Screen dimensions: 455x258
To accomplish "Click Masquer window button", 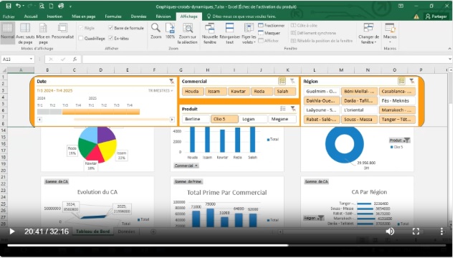I will coord(269,33).
